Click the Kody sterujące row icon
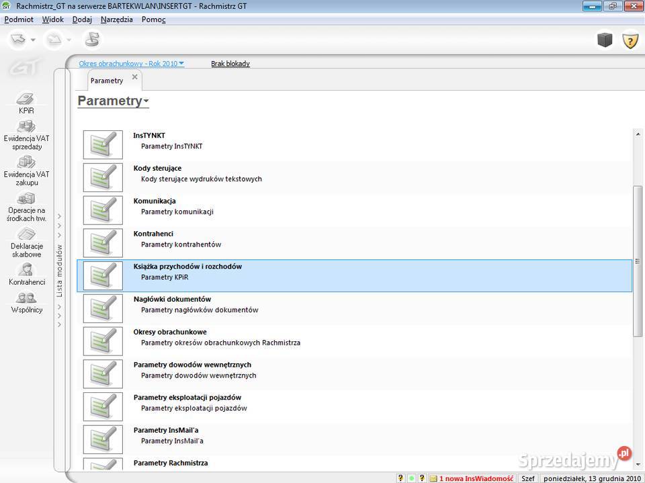Screen dimensions: 645x483 103,177
